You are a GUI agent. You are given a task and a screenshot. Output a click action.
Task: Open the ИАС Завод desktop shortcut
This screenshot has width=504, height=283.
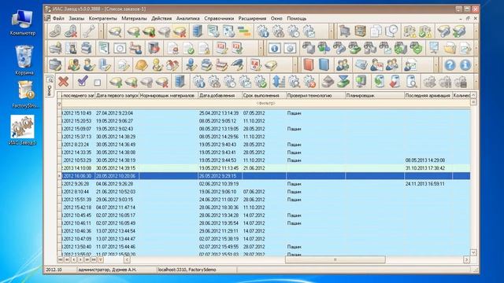click(22, 130)
